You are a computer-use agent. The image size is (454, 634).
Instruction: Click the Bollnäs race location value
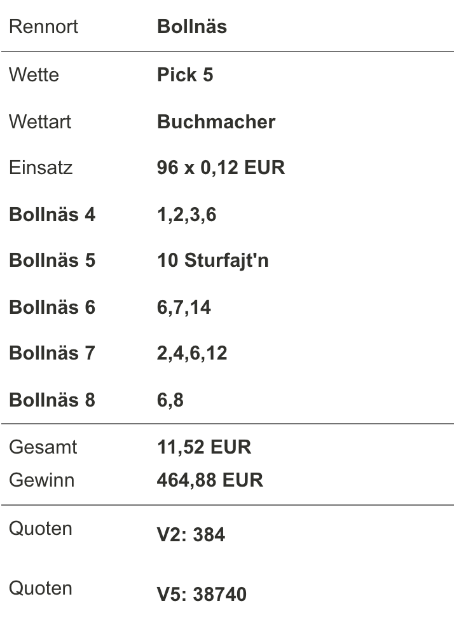(x=192, y=27)
